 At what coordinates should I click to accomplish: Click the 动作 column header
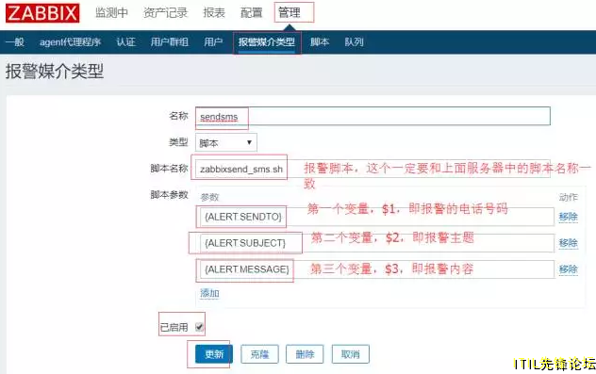(x=569, y=197)
